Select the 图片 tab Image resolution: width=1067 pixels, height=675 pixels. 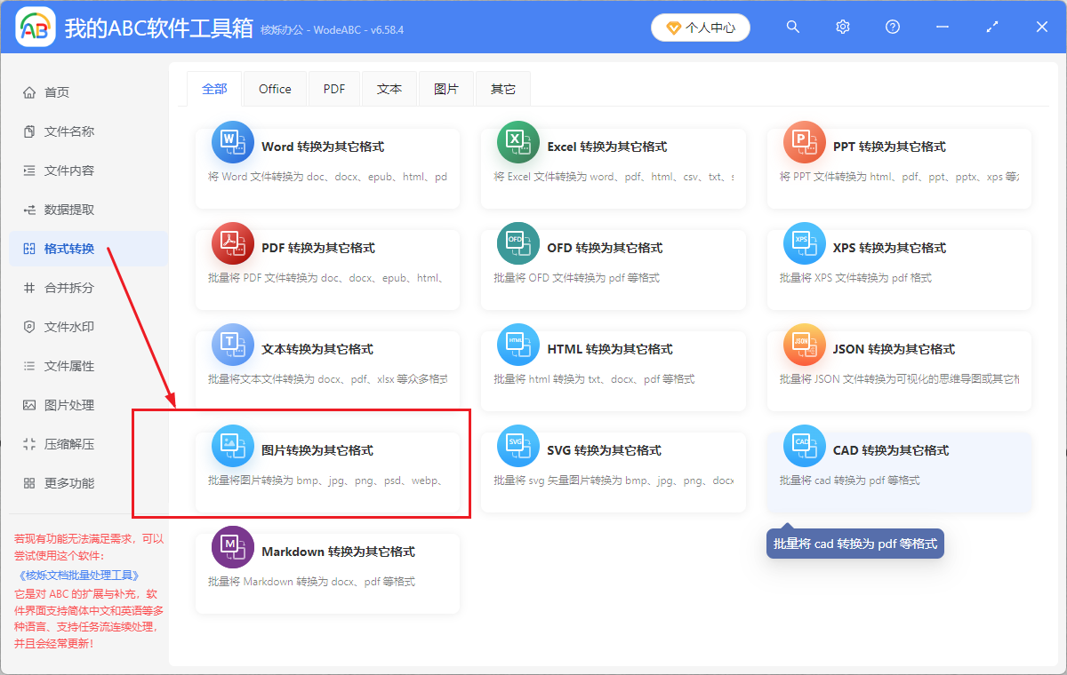446,89
